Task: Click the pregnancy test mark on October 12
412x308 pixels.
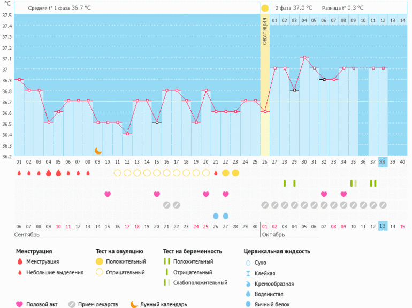Action: 373,183
